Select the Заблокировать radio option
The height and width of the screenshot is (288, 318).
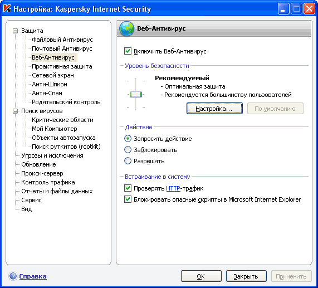pyautogui.click(x=128, y=150)
